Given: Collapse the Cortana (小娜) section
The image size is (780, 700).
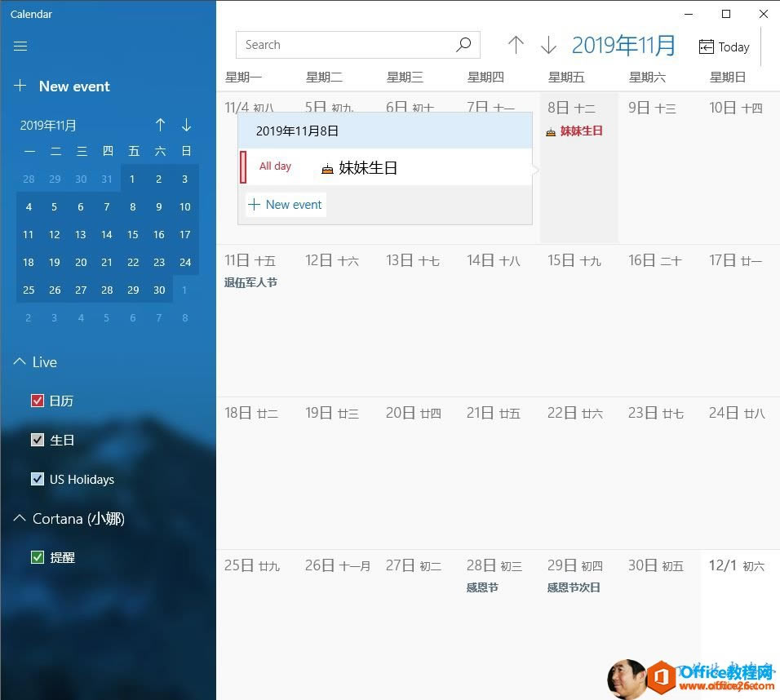Looking at the screenshot, I should point(20,518).
